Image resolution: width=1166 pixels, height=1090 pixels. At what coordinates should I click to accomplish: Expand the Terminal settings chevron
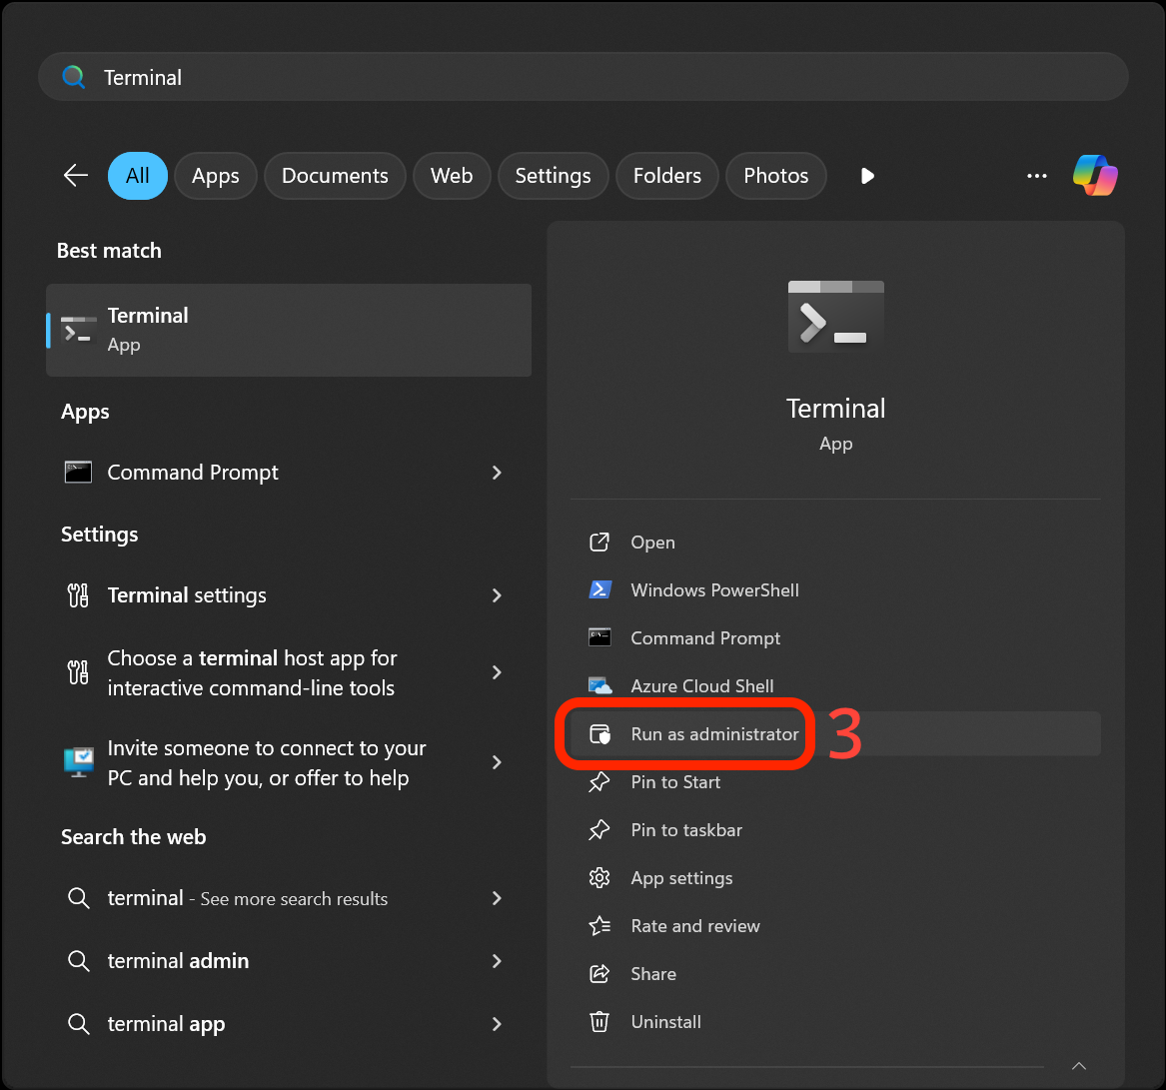(x=497, y=594)
